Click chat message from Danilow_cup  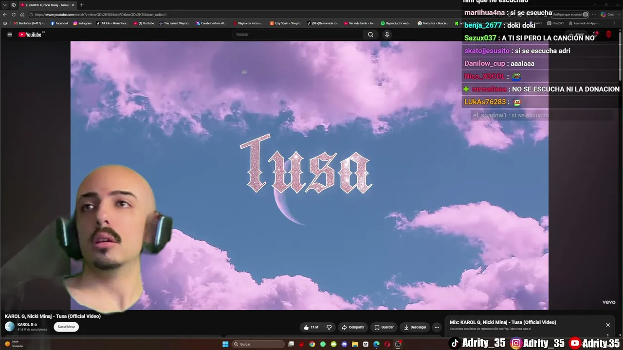pyautogui.click(x=499, y=64)
